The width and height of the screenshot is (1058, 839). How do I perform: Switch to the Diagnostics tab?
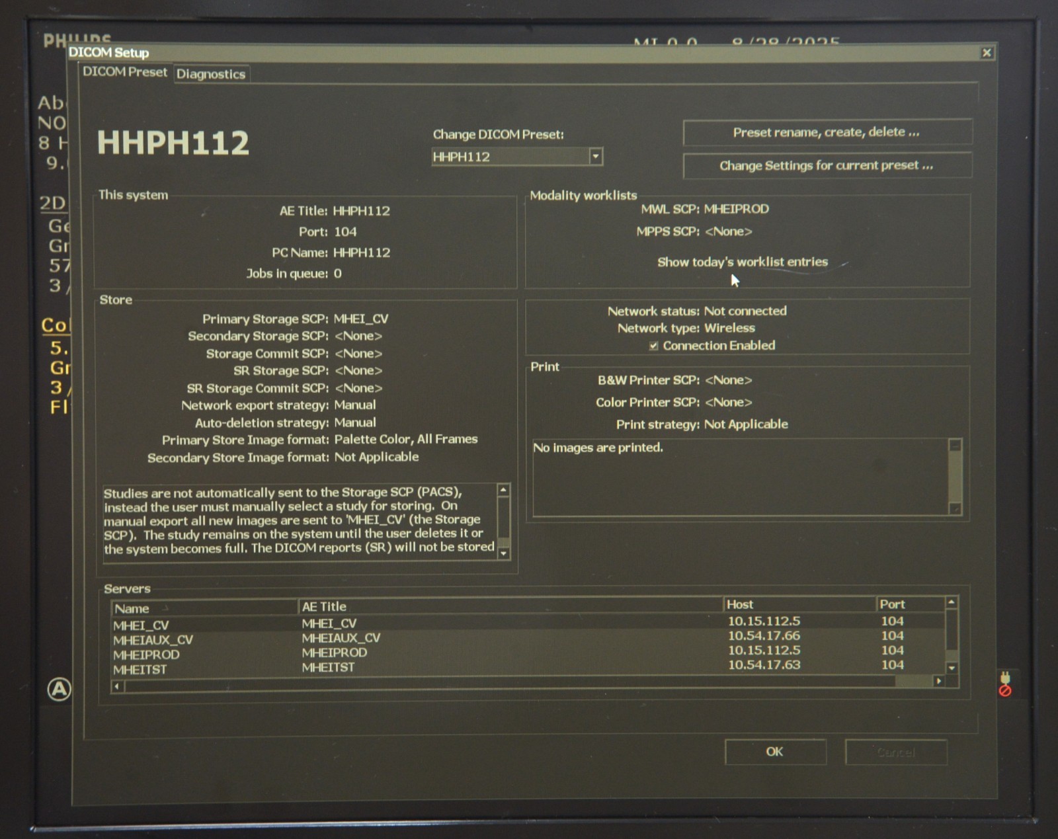pyautogui.click(x=210, y=74)
